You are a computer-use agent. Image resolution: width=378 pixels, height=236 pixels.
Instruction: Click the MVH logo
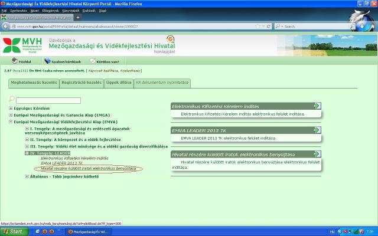22,45
